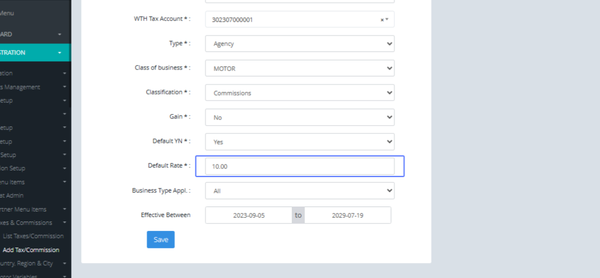Viewport: 600px width, 278px height.
Task: Expand the Management sidebar submenu arrow
Action: click(x=64, y=87)
